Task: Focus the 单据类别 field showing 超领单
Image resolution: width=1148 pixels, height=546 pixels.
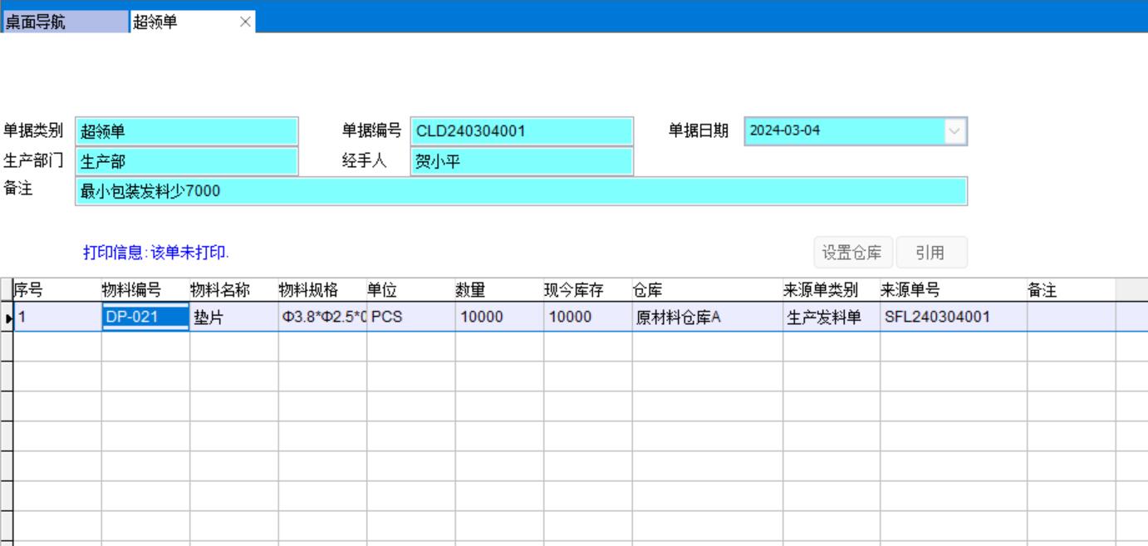Action: 186,131
